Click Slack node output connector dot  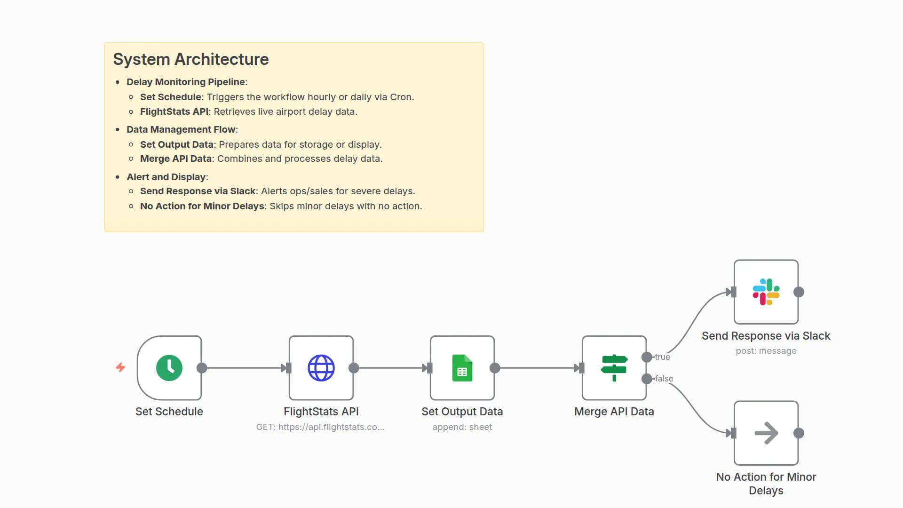point(799,292)
